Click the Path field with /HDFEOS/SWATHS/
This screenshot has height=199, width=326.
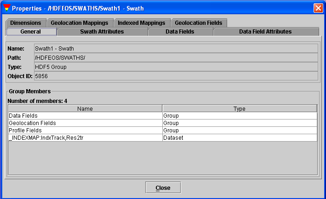(x=176, y=57)
